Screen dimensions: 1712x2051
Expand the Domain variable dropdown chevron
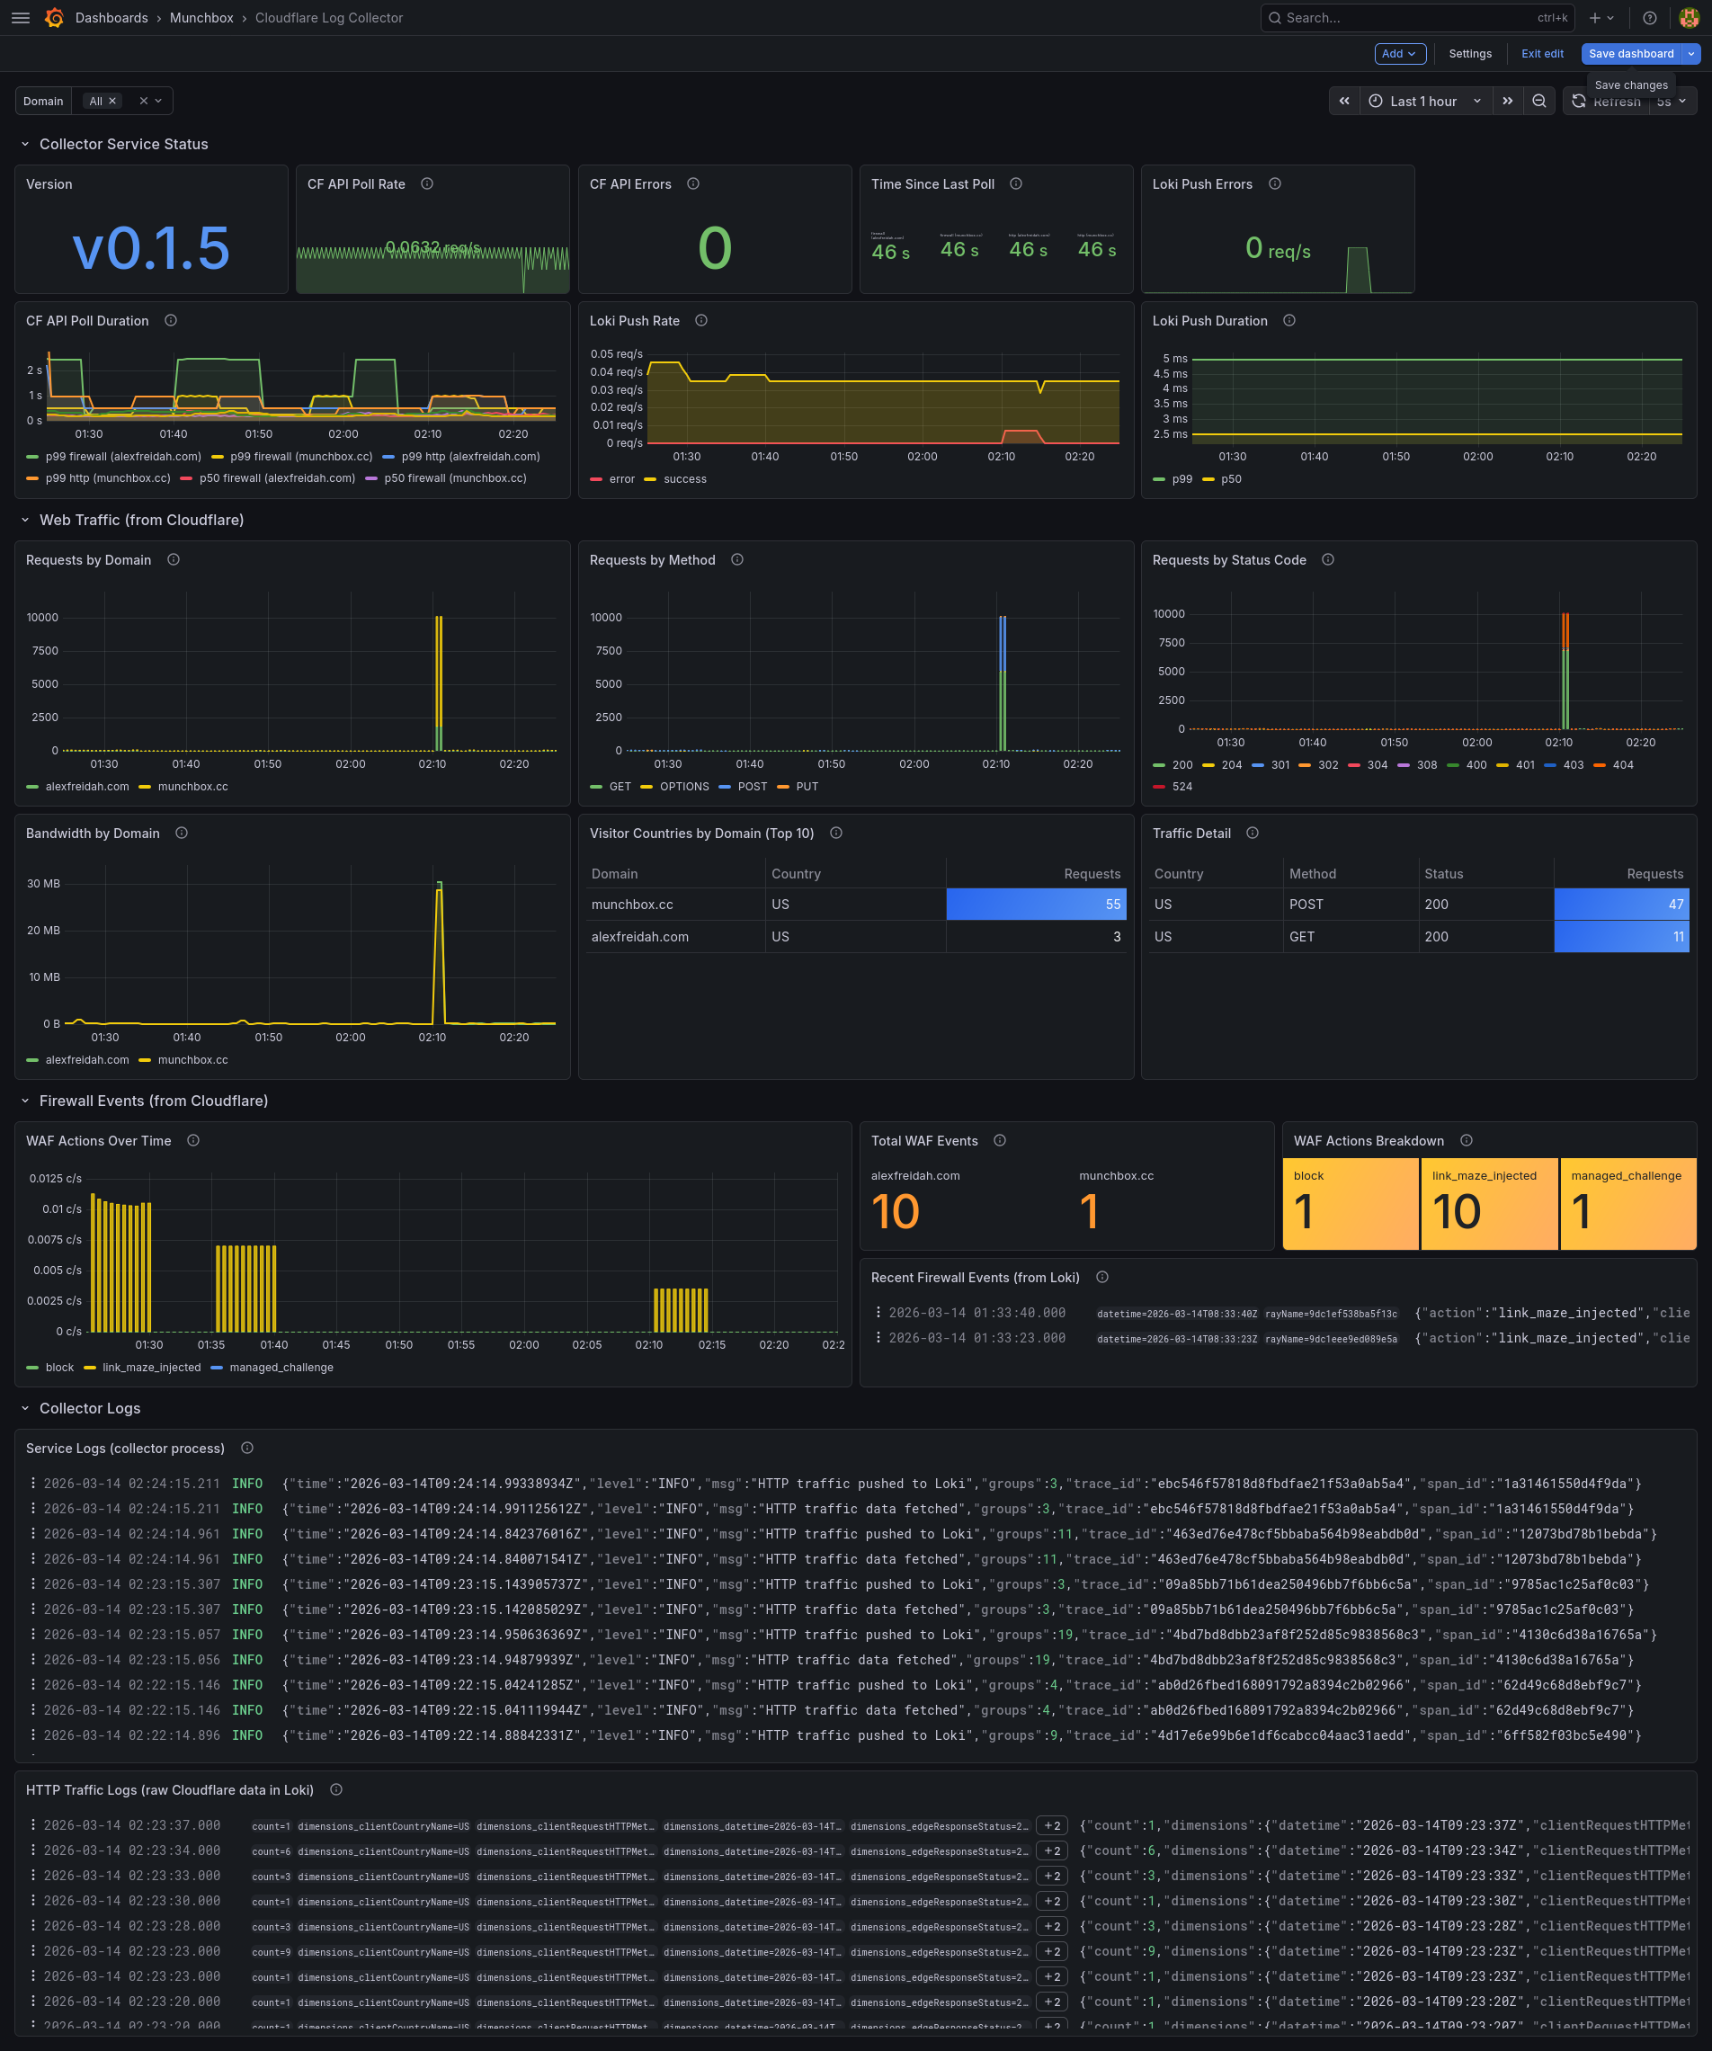point(158,101)
